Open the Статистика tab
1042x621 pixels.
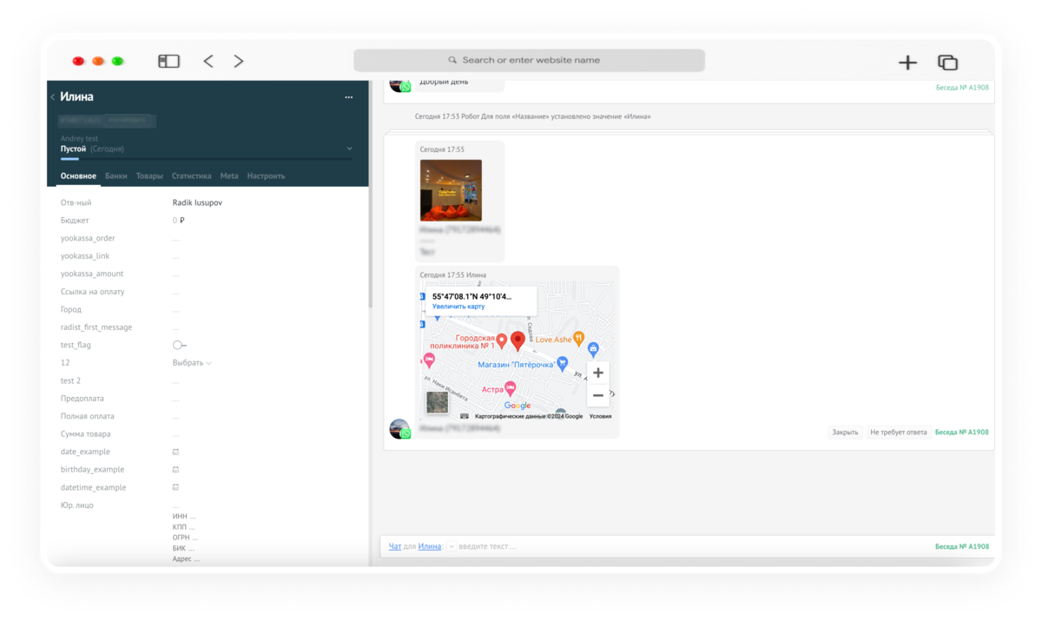[x=191, y=175]
